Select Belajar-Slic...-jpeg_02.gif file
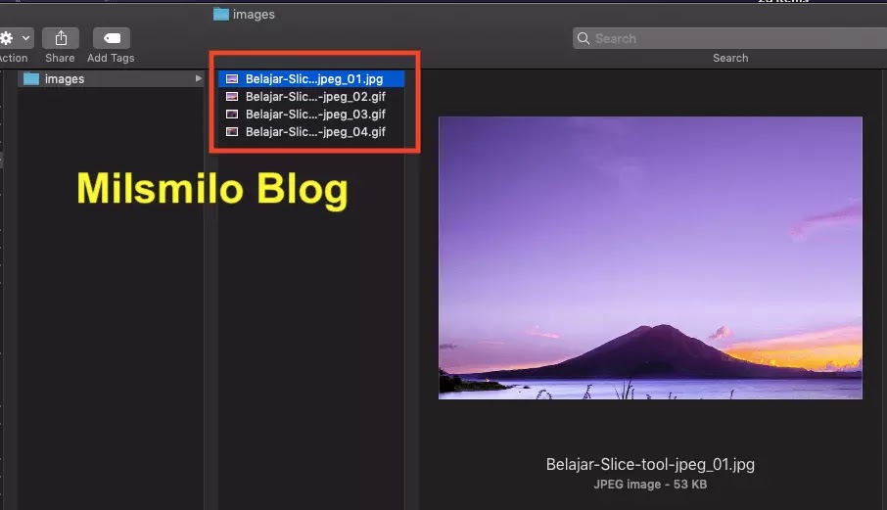This screenshot has width=887, height=510. pyautogui.click(x=311, y=97)
